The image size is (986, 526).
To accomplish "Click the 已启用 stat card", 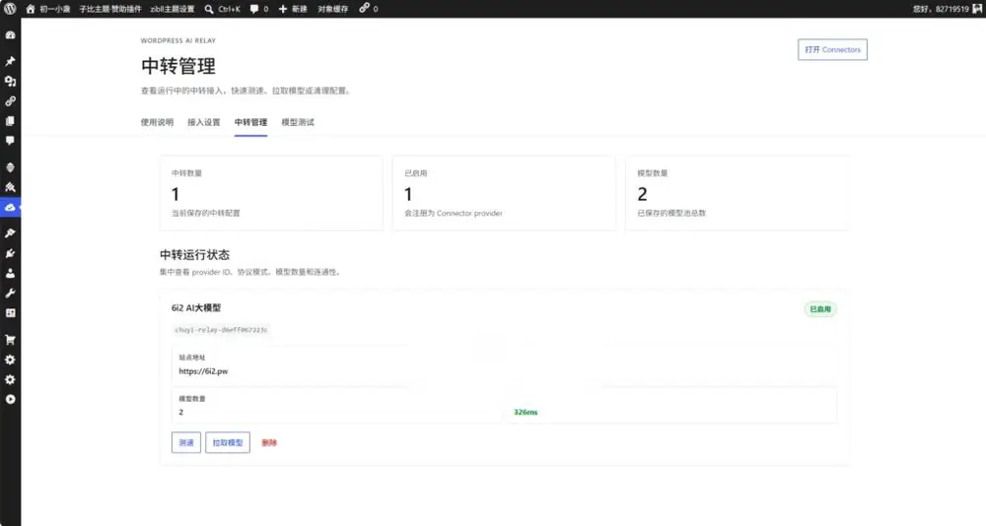I will [x=504, y=193].
